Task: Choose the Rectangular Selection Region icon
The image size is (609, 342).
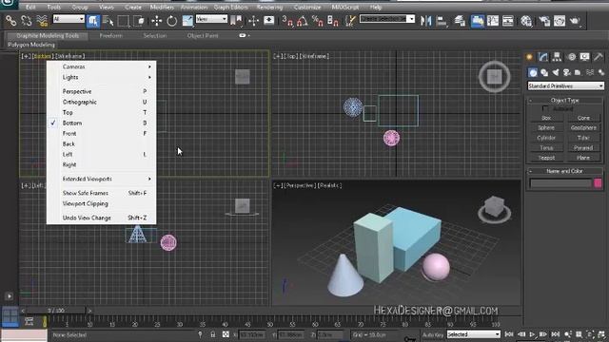Action: [x=123, y=21]
